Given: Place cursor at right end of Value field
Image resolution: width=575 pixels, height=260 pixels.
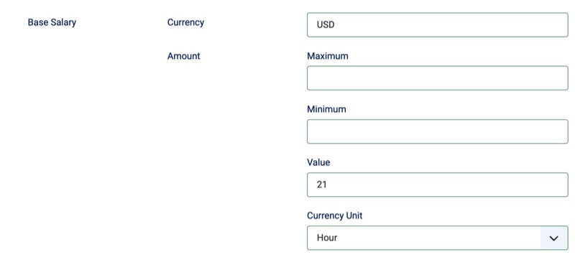Looking at the screenshot, I should point(561,185).
